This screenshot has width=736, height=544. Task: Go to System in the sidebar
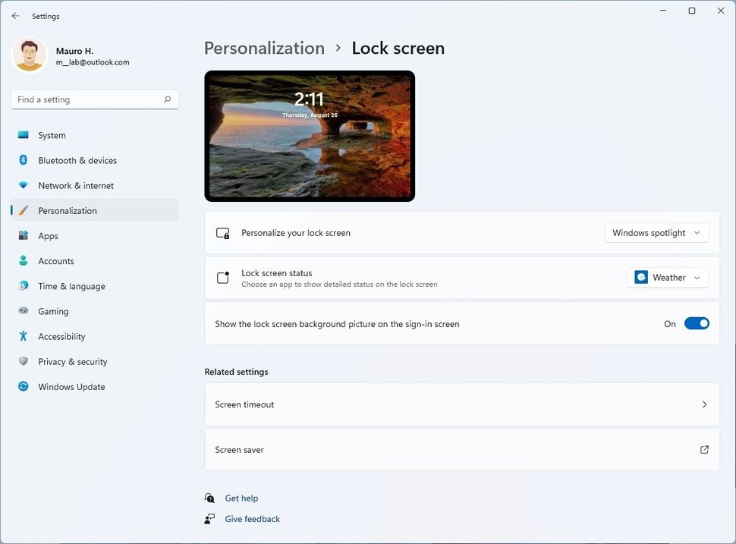(x=52, y=135)
